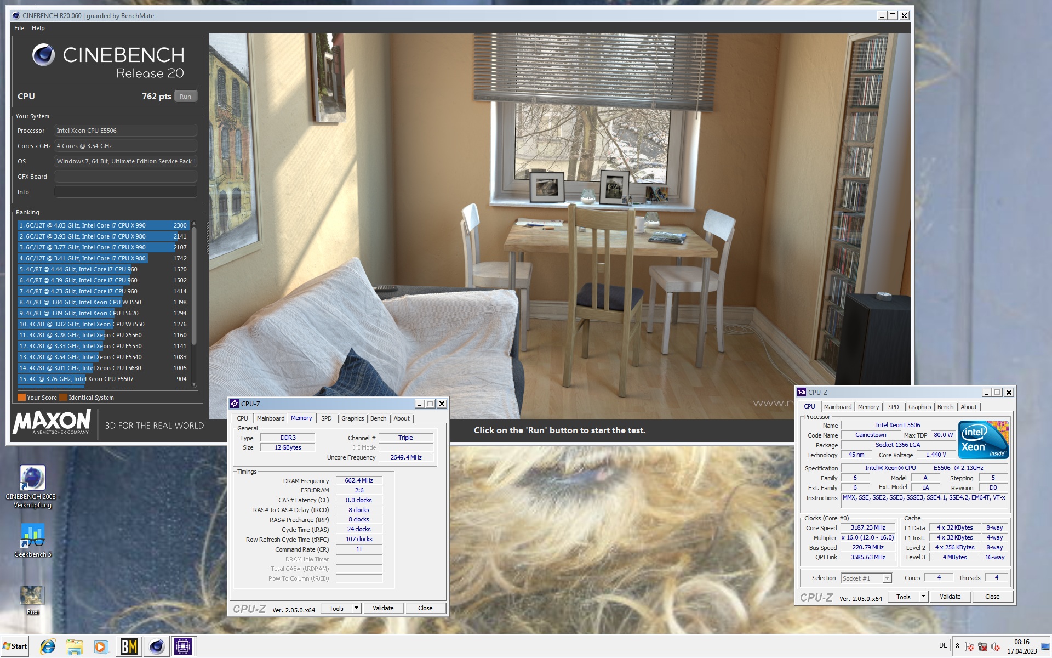Image resolution: width=1052 pixels, height=658 pixels.
Task: Click Tools button in CPU-Z CPU window
Action: pyautogui.click(x=904, y=597)
